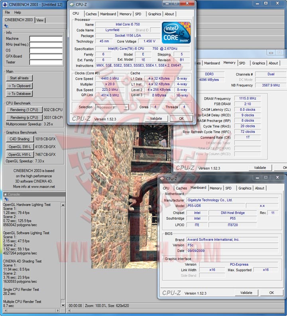
Task: Close the Mainboard CPU-Z window
Action: [277, 178]
